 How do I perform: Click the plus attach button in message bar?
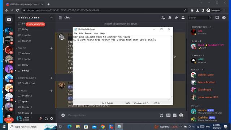point(63,115)
